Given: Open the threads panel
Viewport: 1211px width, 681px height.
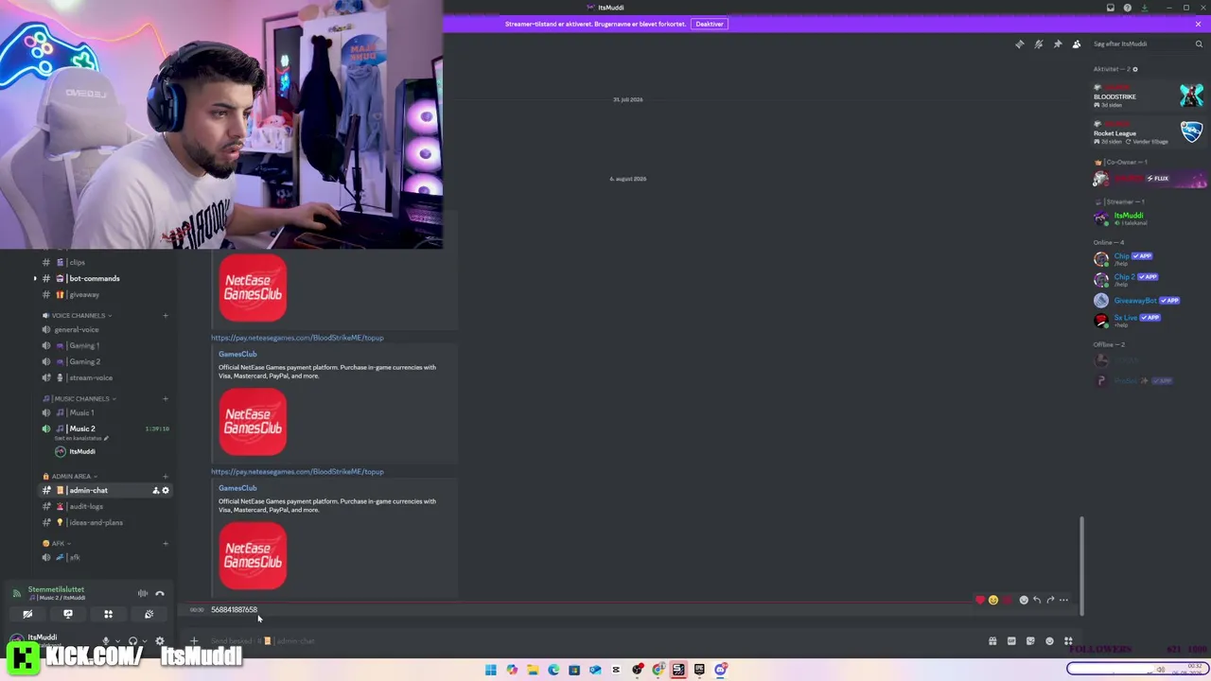Looking at the screenshot, I should pos(1020,44).
